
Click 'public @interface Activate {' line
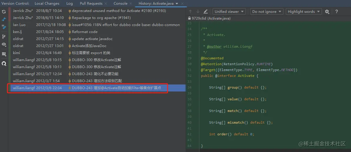point(230,76)
